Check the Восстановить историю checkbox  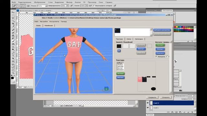click(94, 6)
